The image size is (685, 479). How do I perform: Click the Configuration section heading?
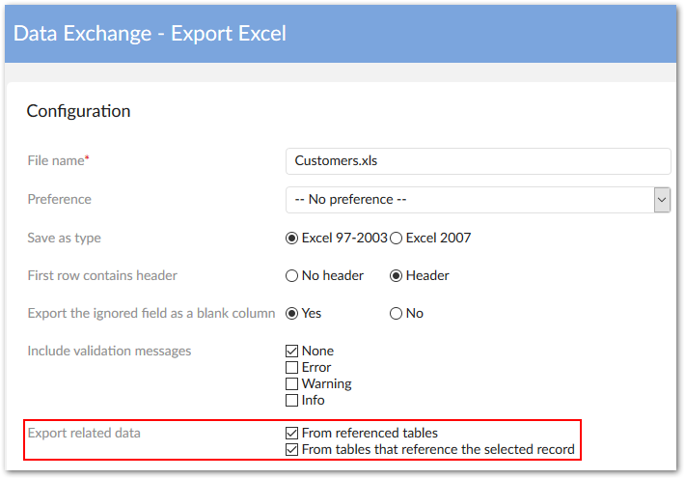point(78,111)
